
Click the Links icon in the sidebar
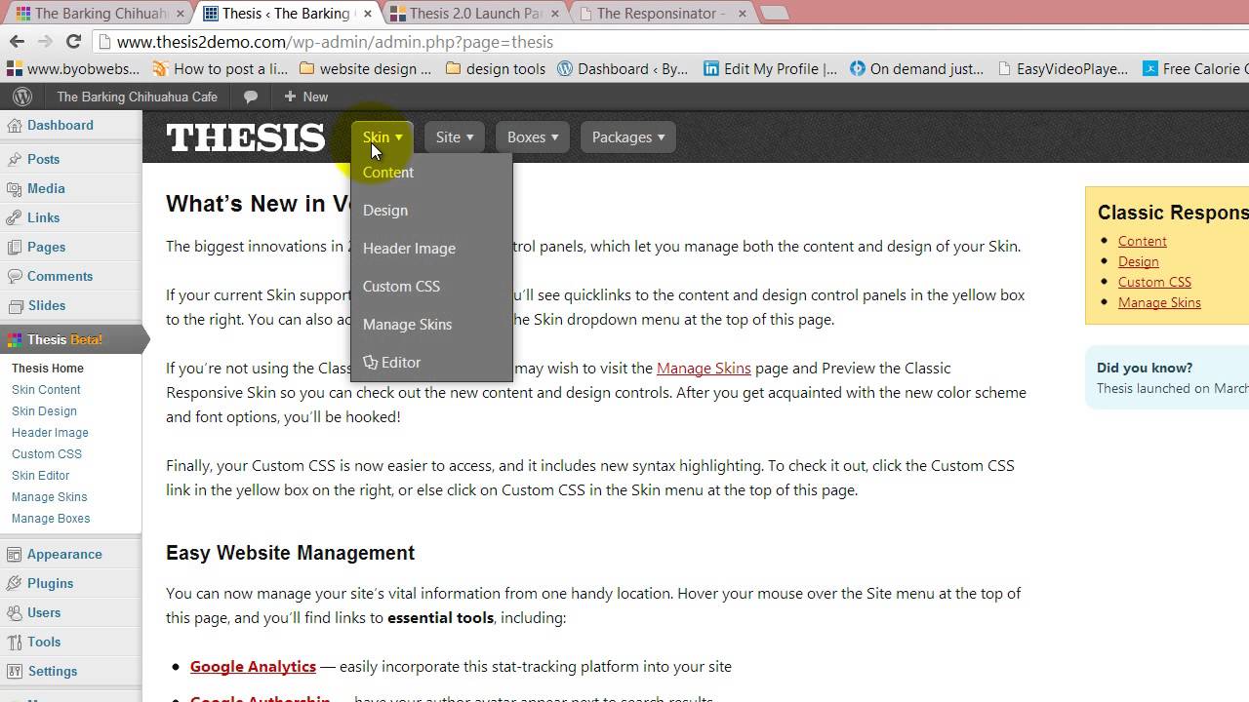[14, 217]
